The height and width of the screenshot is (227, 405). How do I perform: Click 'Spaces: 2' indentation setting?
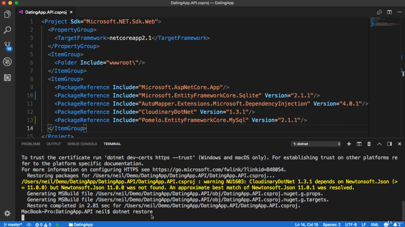pyautogui.click(x=332, y=225)
